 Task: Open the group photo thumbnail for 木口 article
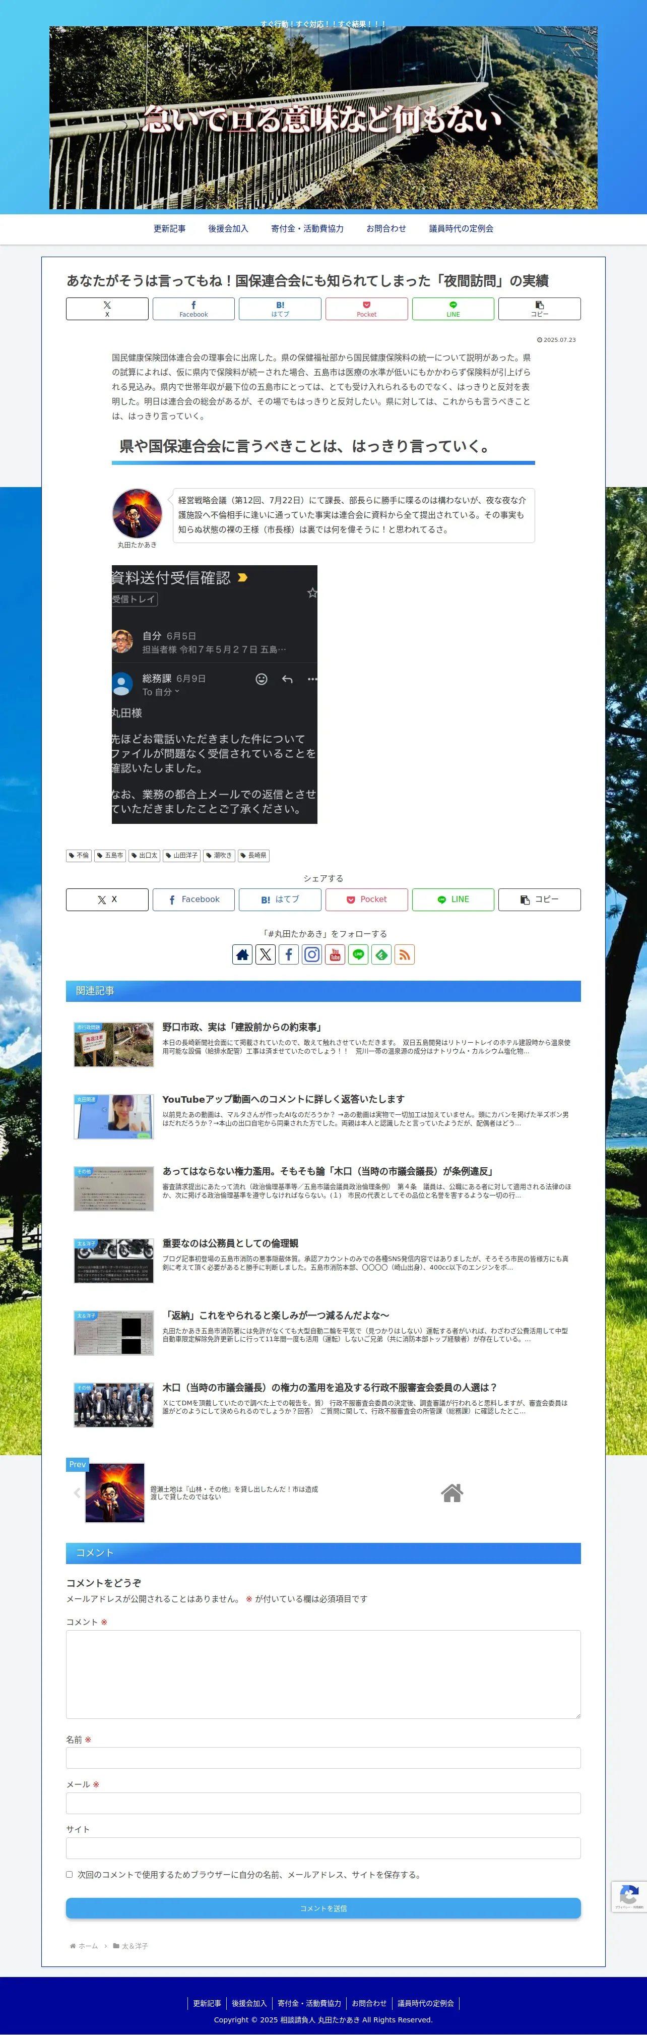(x=113, y=1405)
